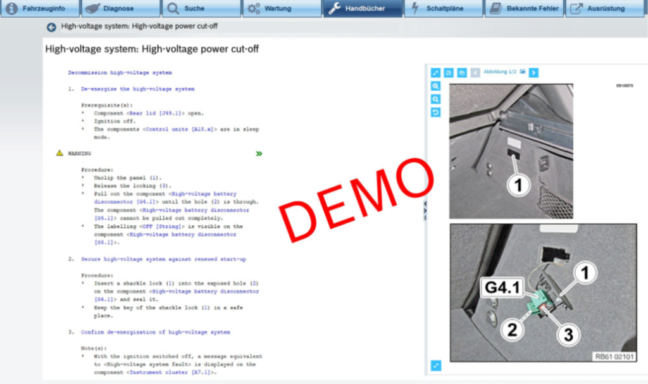Go back using the arrow beside the breadcrumb title

tap(51, 27)
